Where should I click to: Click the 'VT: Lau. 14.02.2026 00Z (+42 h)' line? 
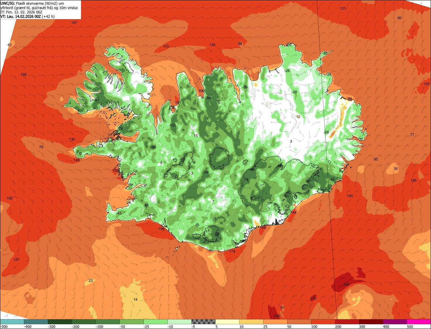point(28,16)
